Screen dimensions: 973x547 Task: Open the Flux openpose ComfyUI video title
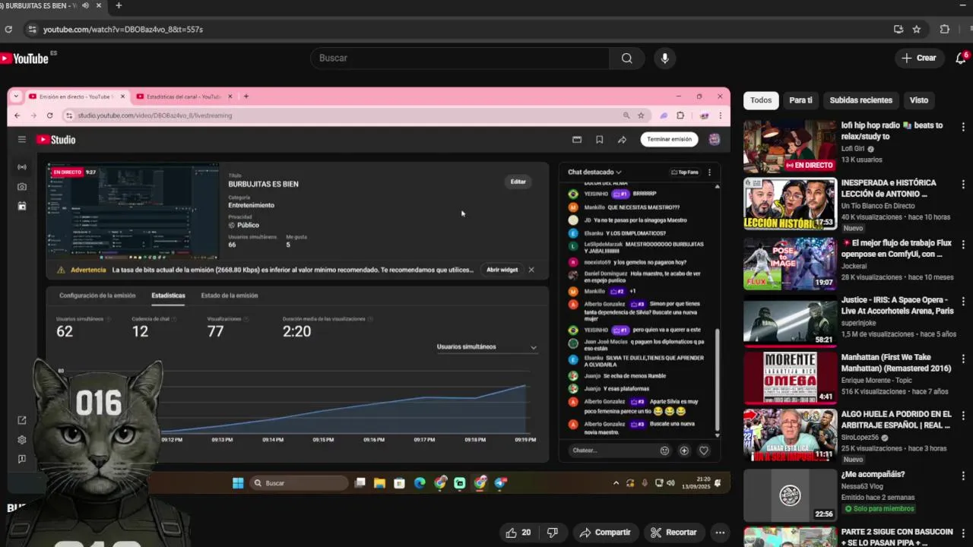896,248
